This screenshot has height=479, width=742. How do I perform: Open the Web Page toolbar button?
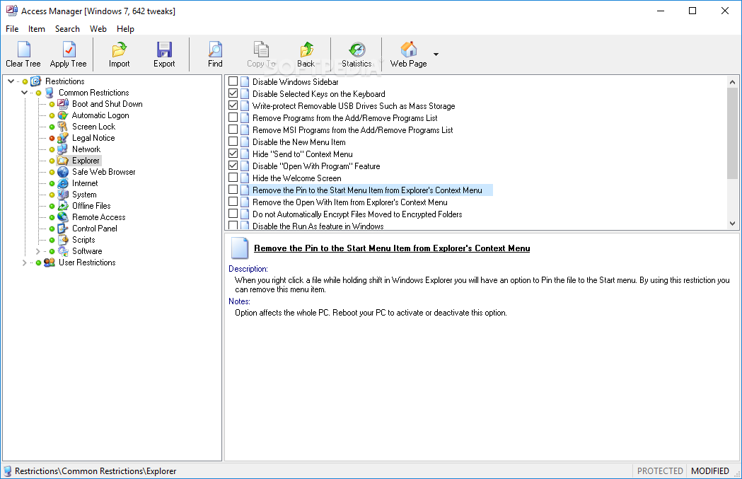point(408,55)
